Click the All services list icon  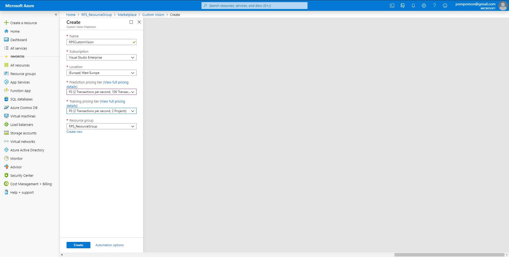(x=6, y=48)
